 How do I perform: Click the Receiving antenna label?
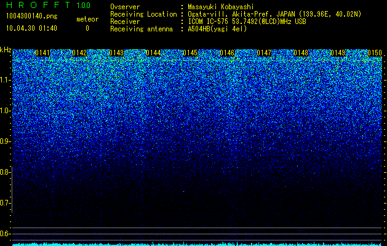click(x=142, y=29)
